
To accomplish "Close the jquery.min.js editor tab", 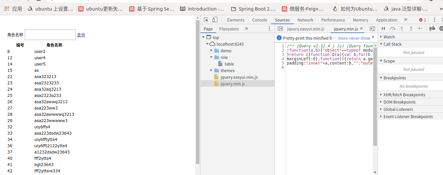I will point(361,29).
